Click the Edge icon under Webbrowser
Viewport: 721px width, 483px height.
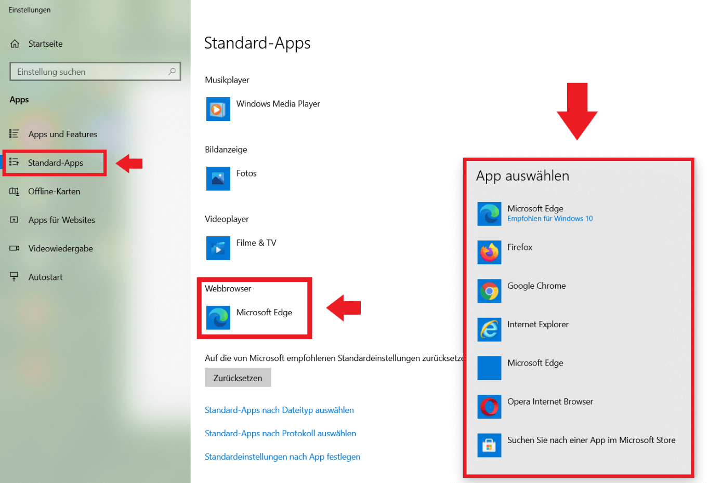218,318
